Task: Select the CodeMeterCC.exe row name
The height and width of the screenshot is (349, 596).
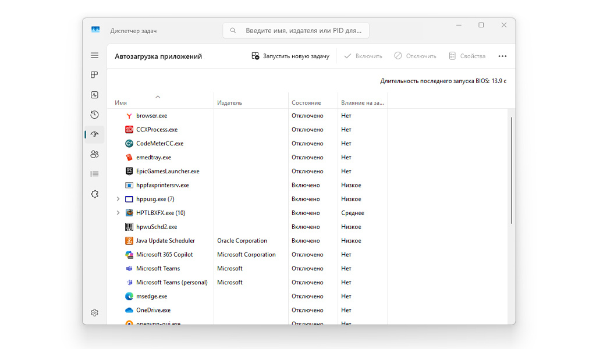Action: click(x=160, y=144)
